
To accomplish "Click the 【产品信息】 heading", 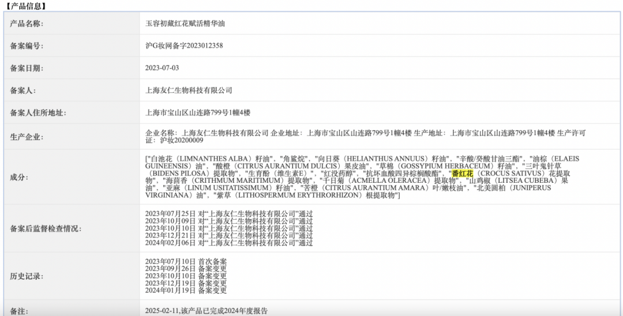I will 26,6.
